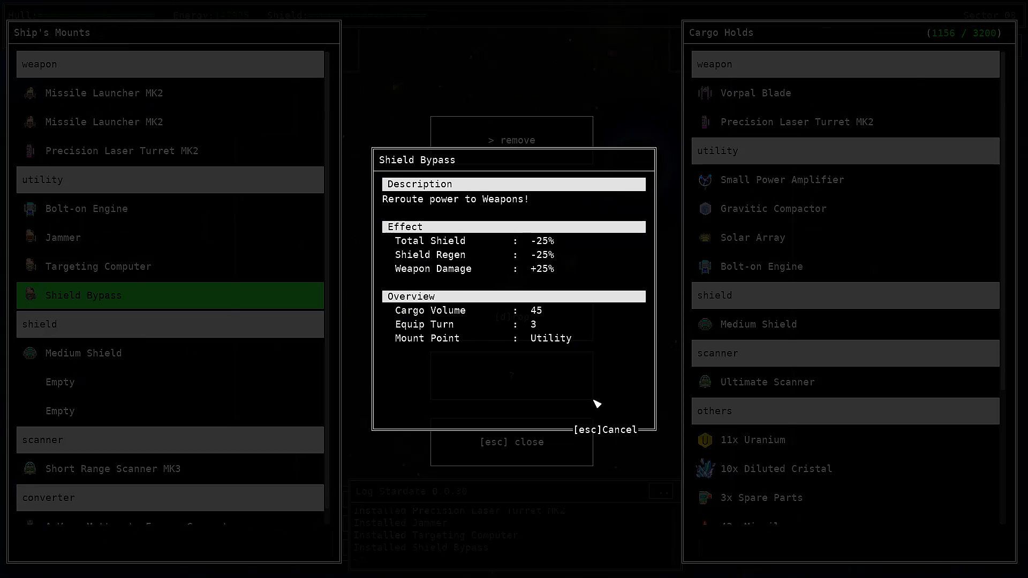The height and width of the screenshot is (578, 1028).
Task: Click the Uranium resource icon
Action: tap(705, 440)
